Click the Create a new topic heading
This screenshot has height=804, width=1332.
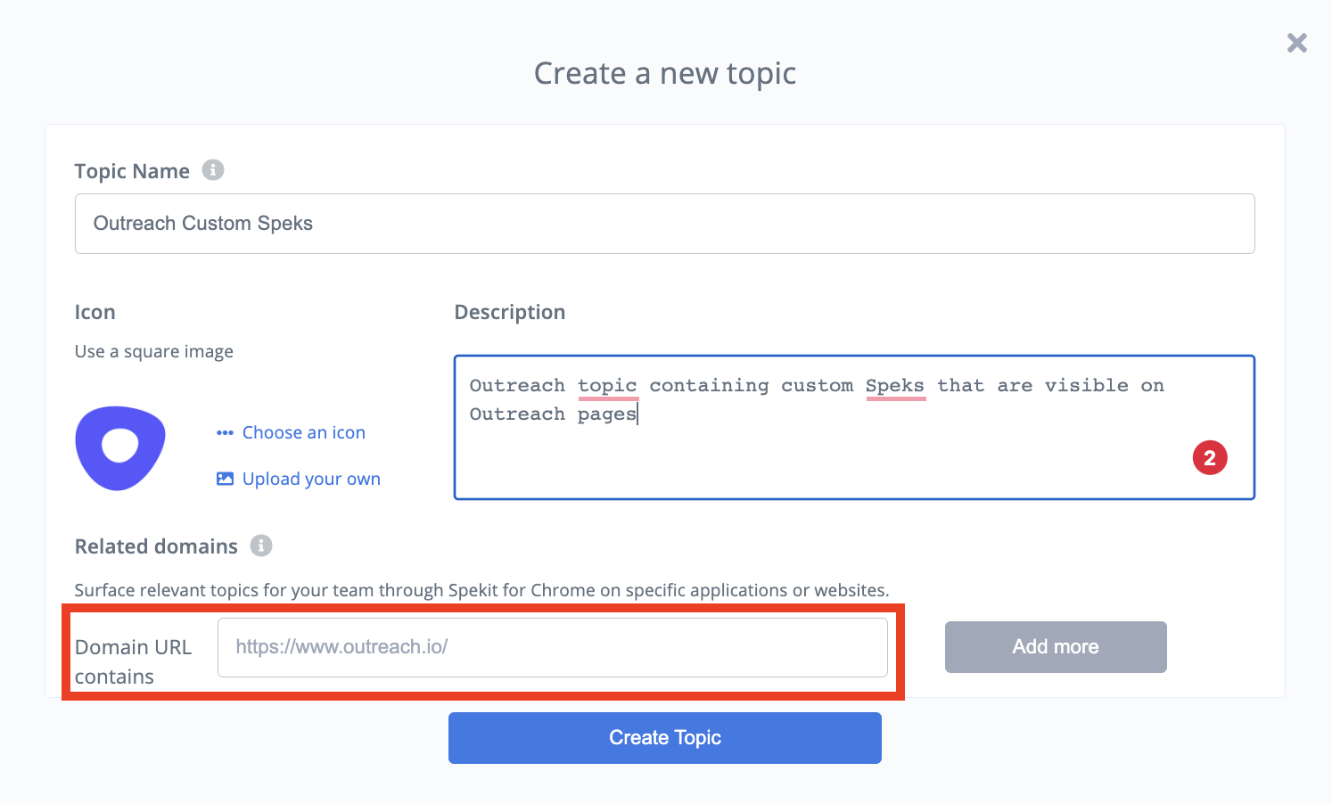pyautogui.click(x=665, y=73)
